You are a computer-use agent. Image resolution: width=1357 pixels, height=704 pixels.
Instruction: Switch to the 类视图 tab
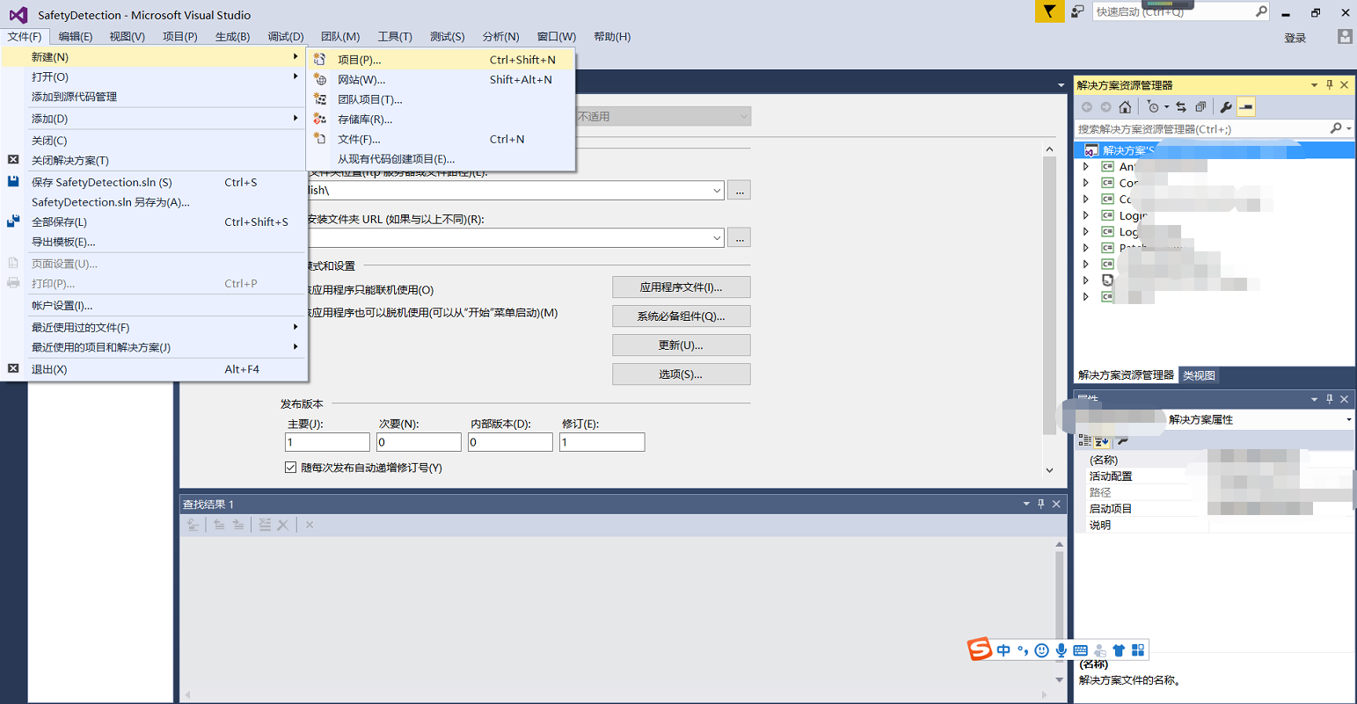pyautogui.click(x=1199, y=375)
